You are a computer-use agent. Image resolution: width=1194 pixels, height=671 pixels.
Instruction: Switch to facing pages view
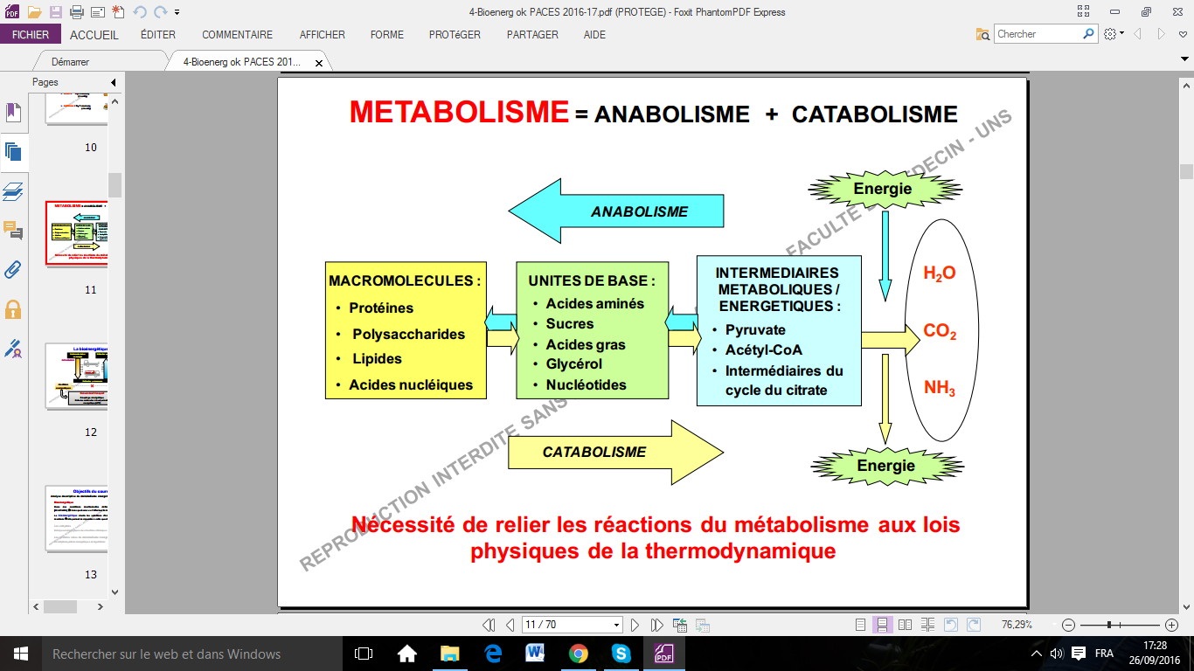click(x=905, y=625)
